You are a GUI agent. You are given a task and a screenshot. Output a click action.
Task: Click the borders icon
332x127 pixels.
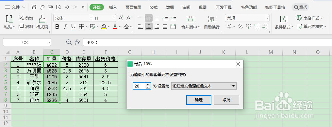[x=81, y=27]
